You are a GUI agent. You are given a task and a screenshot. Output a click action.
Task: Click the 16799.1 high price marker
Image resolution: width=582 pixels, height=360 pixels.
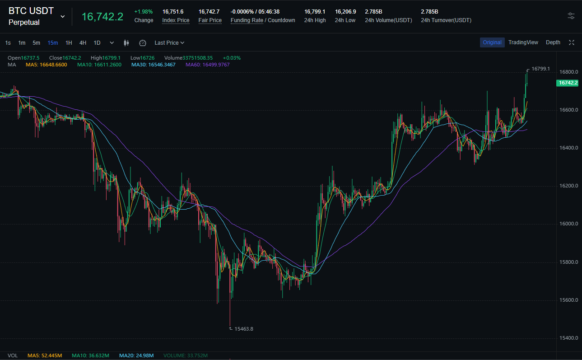point(540,69)
